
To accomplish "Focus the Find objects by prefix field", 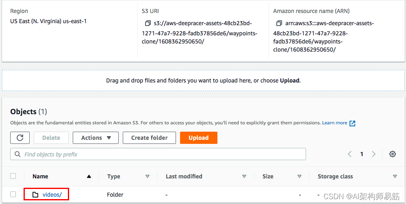I will tap(163, 154).
